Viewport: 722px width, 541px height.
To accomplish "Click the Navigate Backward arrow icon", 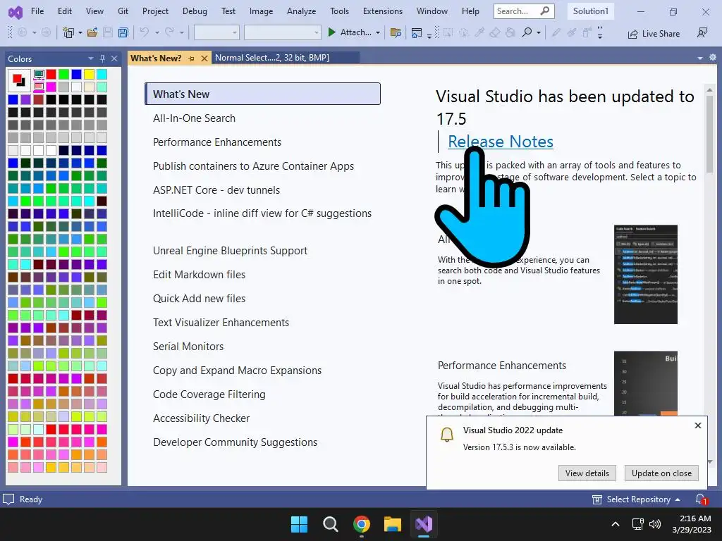I will coord(22,32).
